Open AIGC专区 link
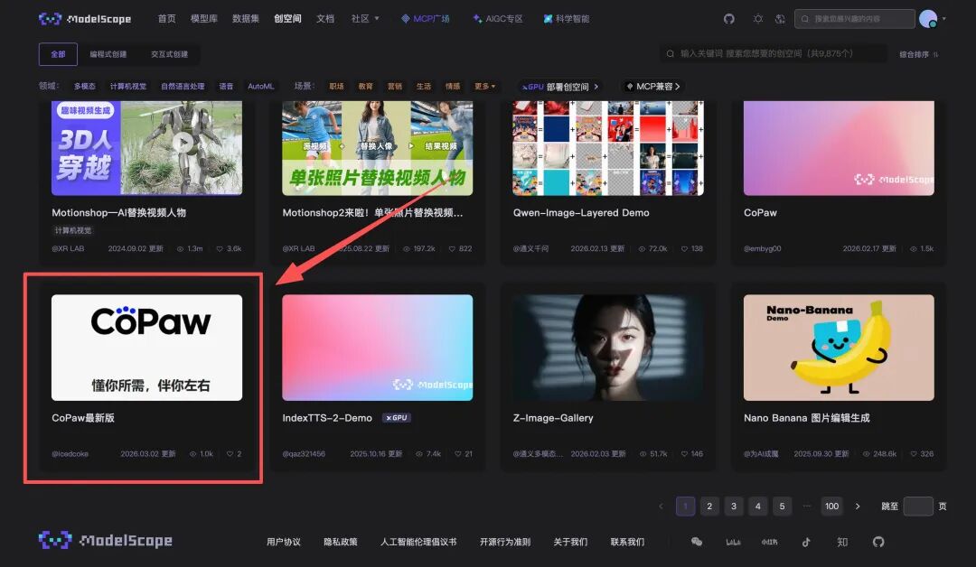Screen dimensions: 976x567 point(497,19)
